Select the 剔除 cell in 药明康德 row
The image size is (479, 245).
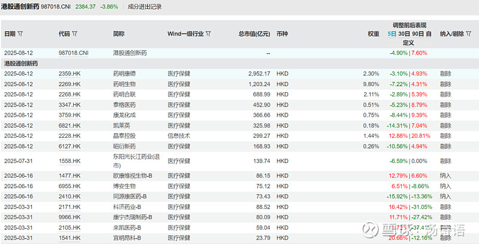click(445, 74)
